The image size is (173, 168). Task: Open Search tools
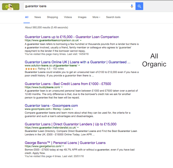click(x=113, y=17)
